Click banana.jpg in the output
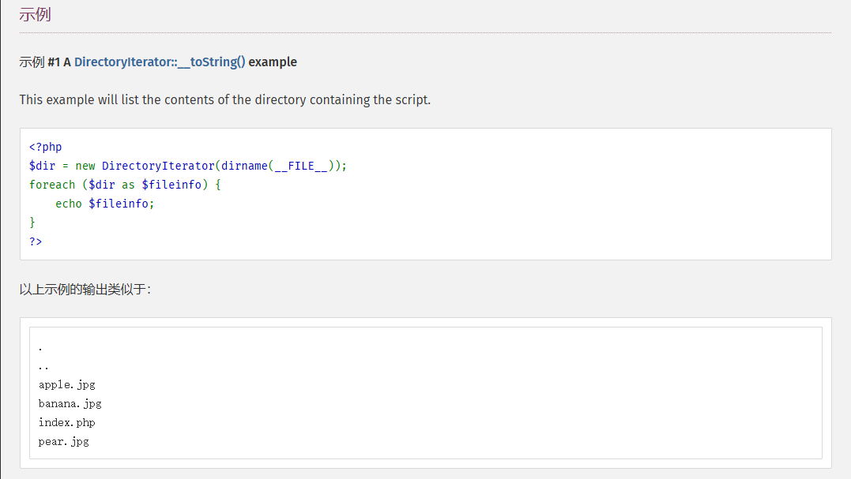 (x=70, y=404)
